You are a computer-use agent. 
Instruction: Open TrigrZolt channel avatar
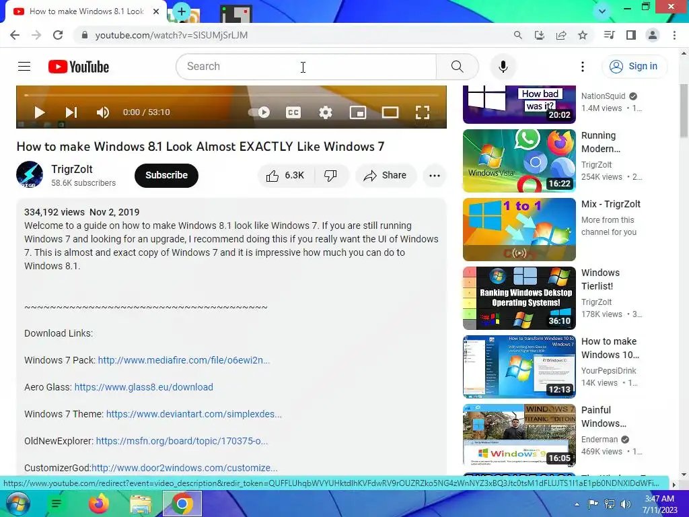coord(30,174)
